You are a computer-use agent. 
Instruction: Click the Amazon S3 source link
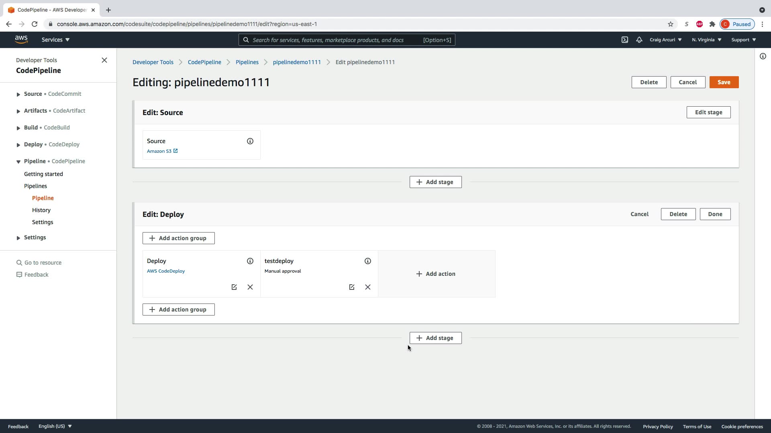[x=159, y=151]
